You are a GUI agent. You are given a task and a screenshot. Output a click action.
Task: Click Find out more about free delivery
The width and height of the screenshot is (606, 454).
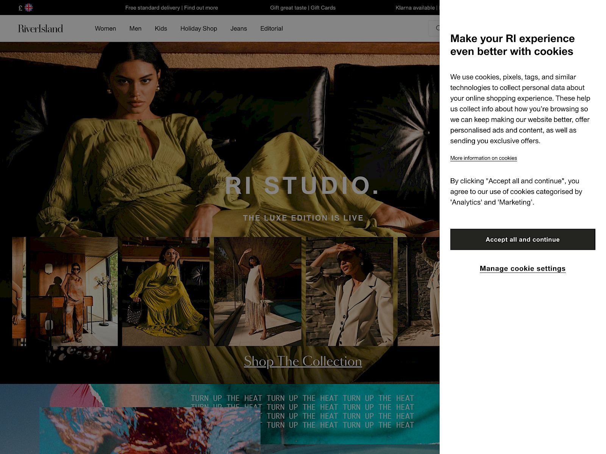point(201,8)
